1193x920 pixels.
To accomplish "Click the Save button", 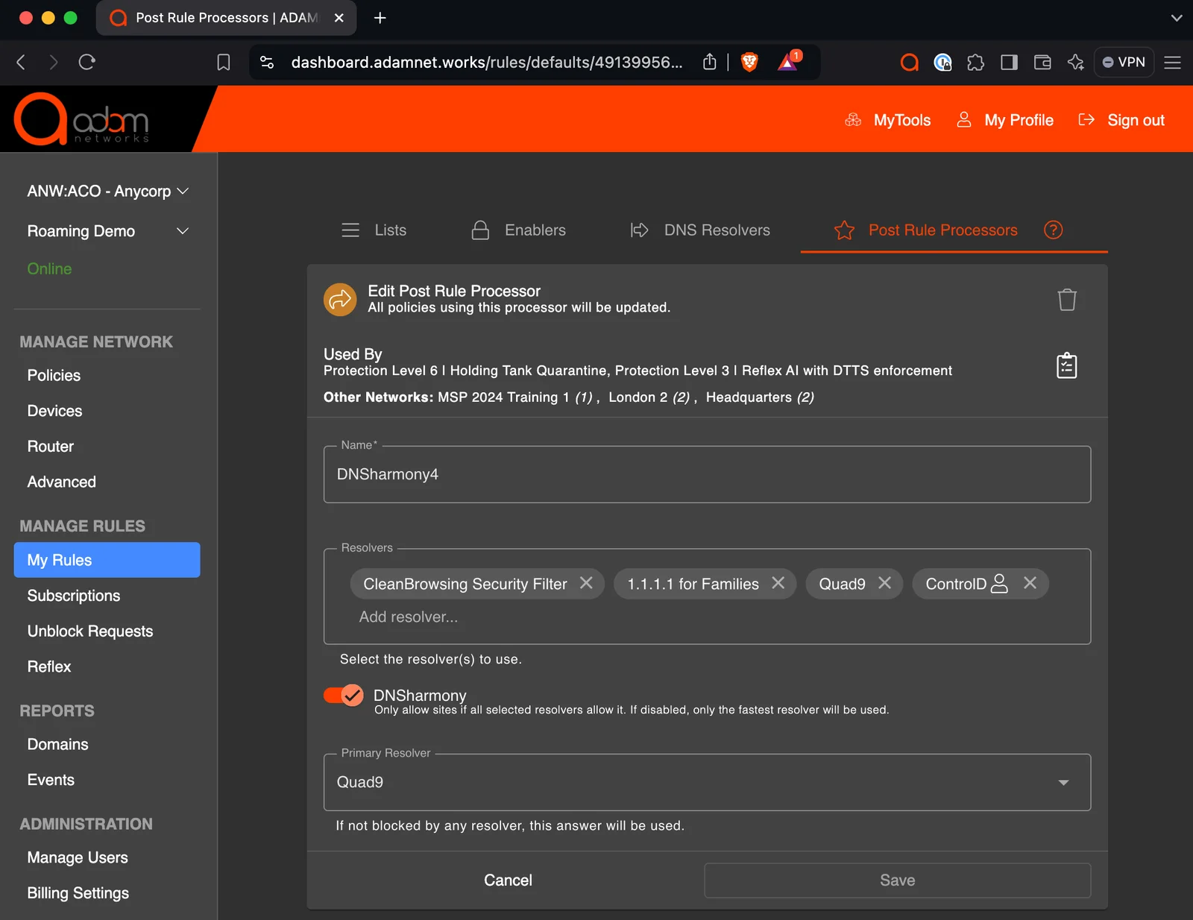I will (897, 880).
